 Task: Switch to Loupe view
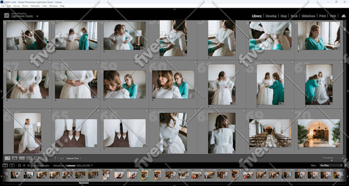coord(15,158)
